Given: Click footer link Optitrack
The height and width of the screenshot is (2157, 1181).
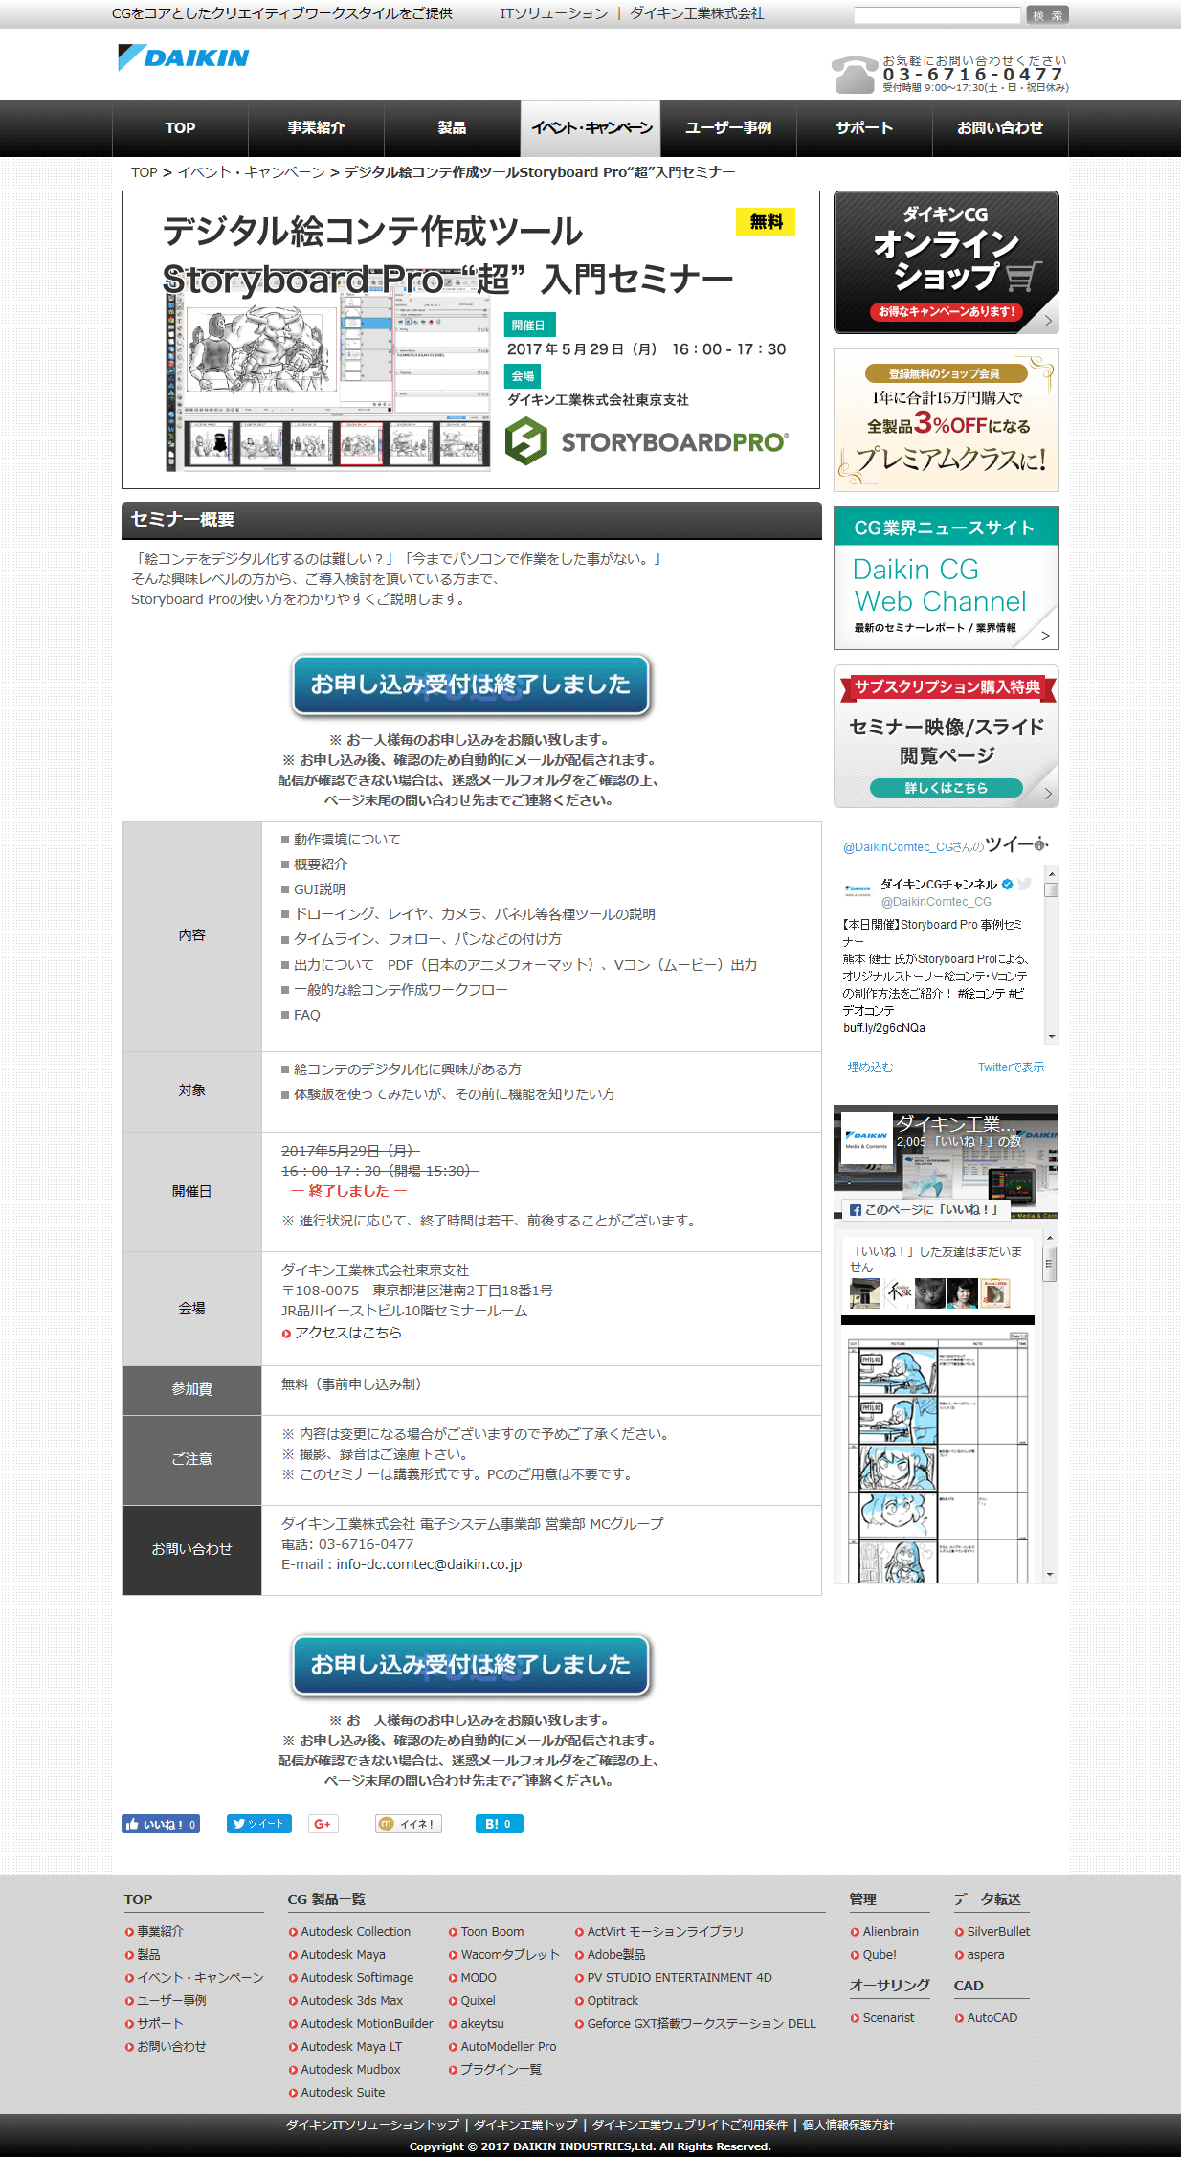Looking at the screenshot, I should [x=613, y=2001].
